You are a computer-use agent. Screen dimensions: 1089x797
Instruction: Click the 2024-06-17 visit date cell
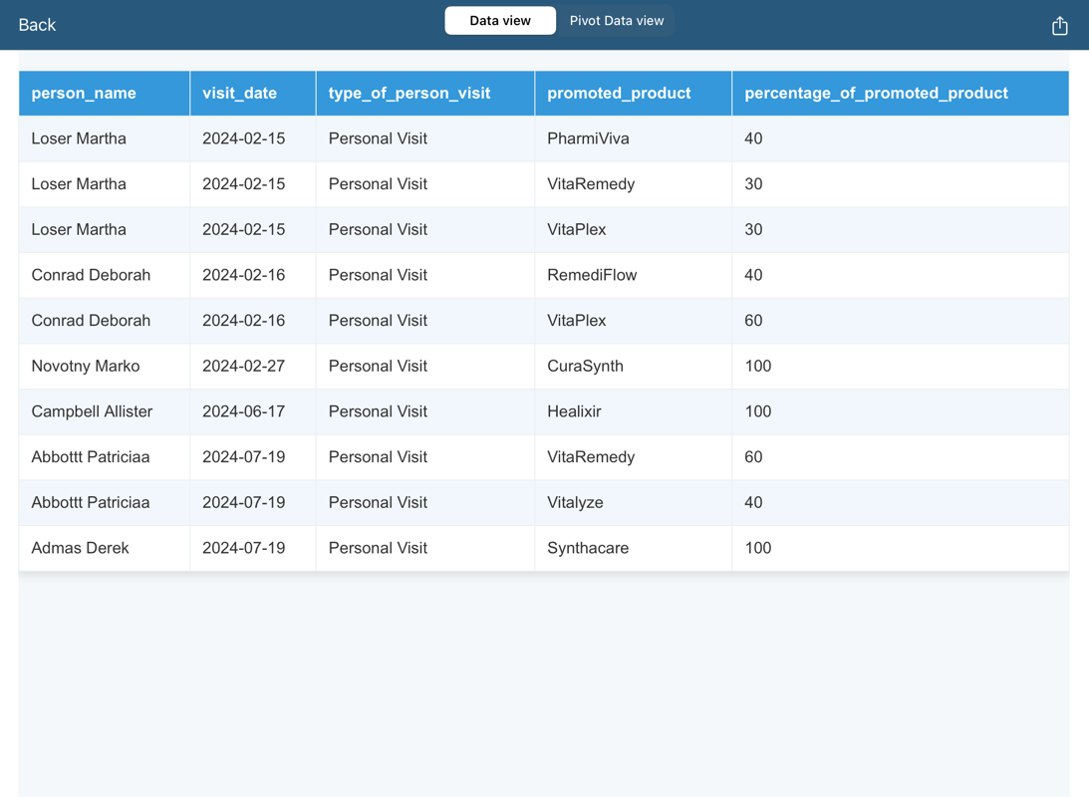pos(243,411)
